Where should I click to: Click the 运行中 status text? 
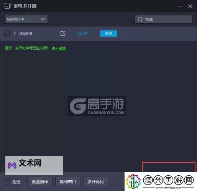click(82, 34)
